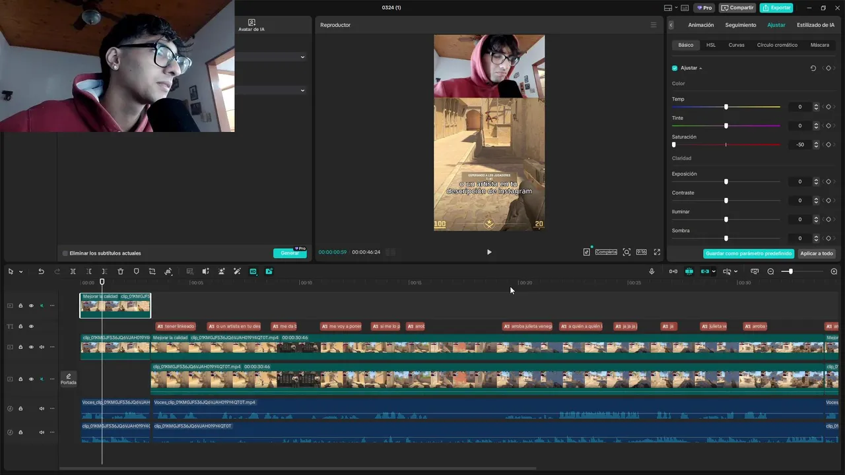Open the Máscara sub-tab

(820, 45)
